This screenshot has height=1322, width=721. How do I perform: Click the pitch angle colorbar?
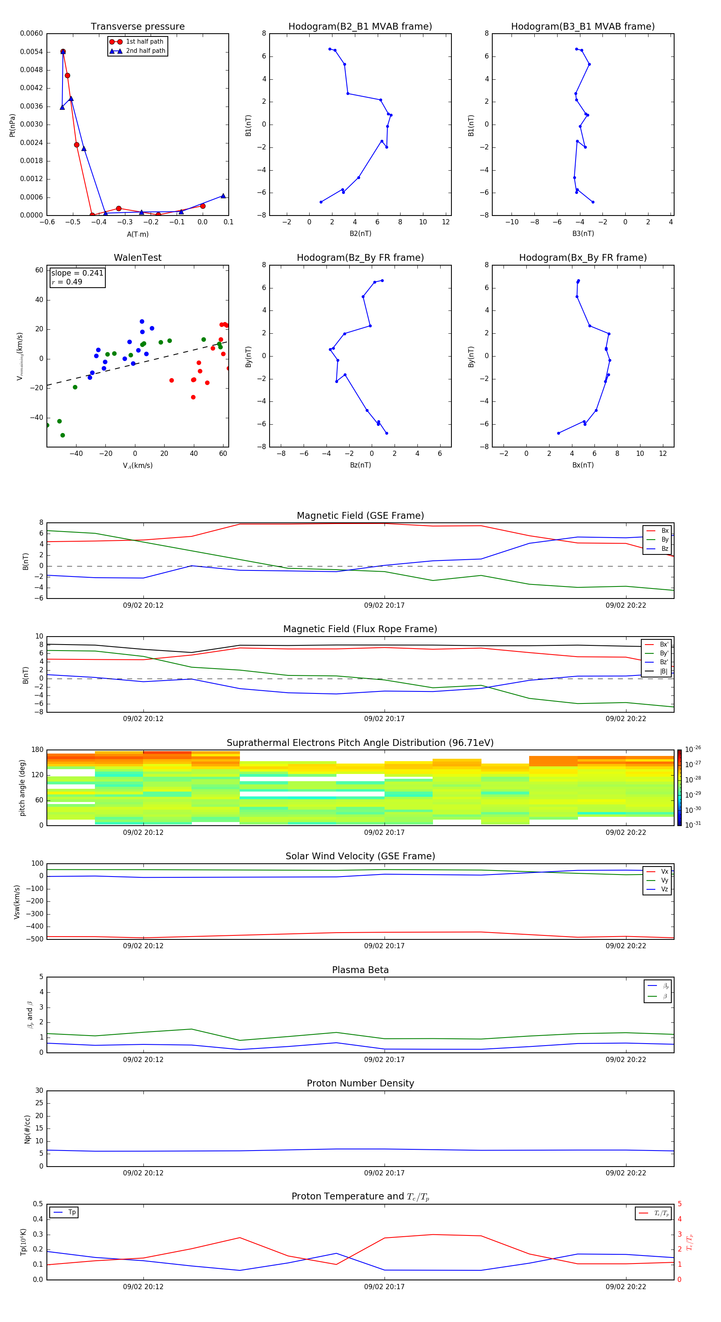pyautogui.click(x=679, y=788)
